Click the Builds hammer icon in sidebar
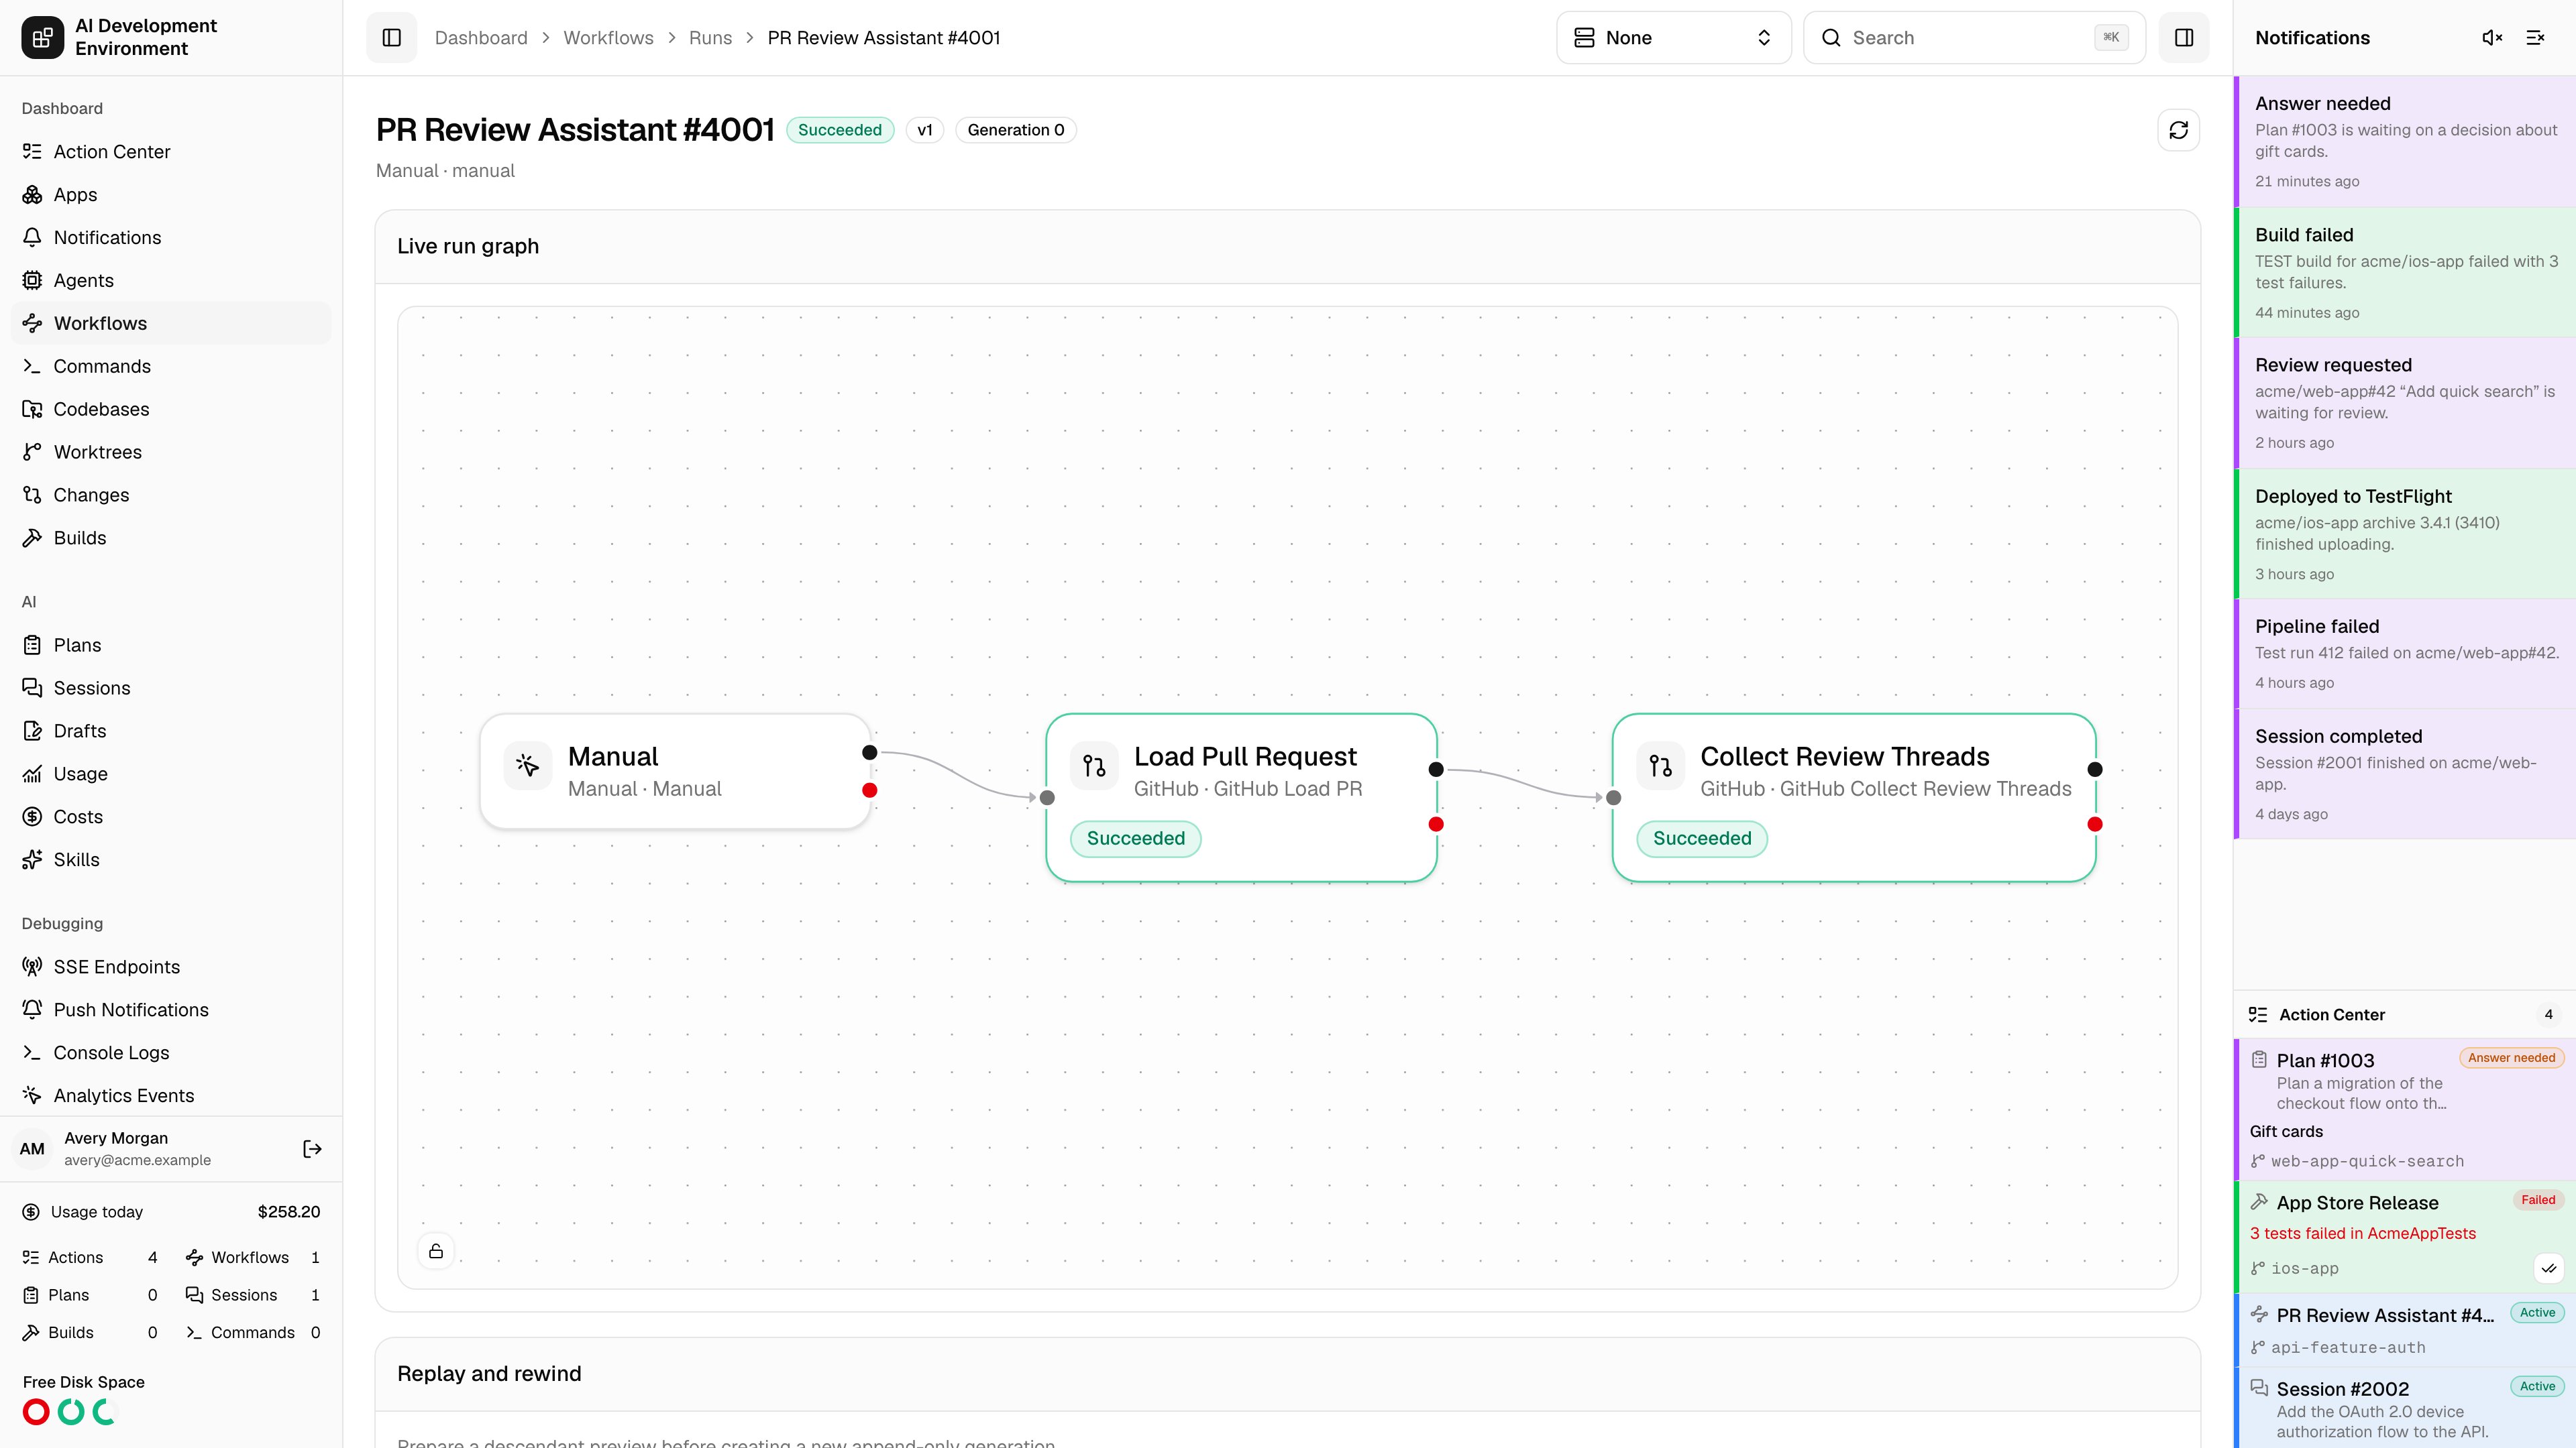The height and width of the screenshot is (1448, 2576). (x=32, y=538)
